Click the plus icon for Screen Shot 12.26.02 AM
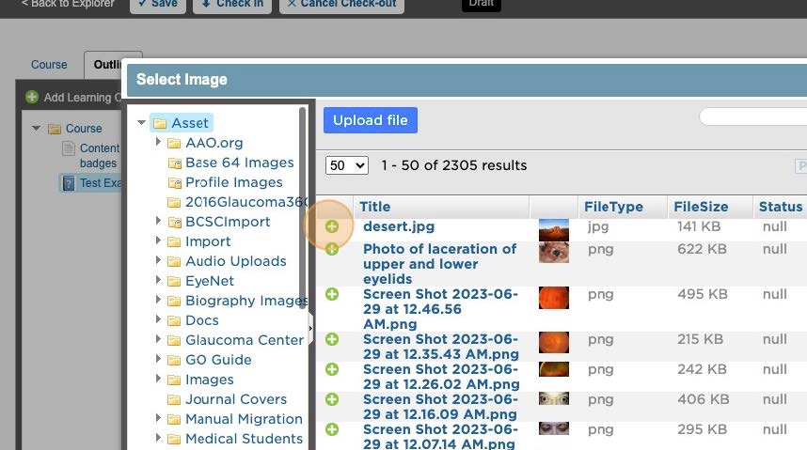 pos(332,369)
